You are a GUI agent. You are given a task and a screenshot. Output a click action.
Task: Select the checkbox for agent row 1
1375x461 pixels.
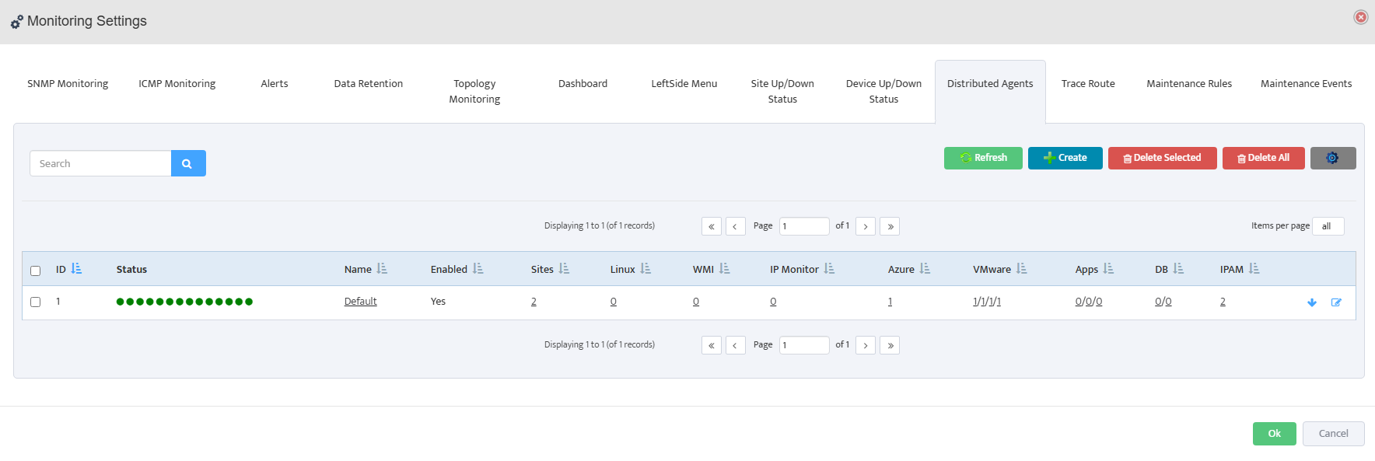pyautogui.click(x=35, y=302)
